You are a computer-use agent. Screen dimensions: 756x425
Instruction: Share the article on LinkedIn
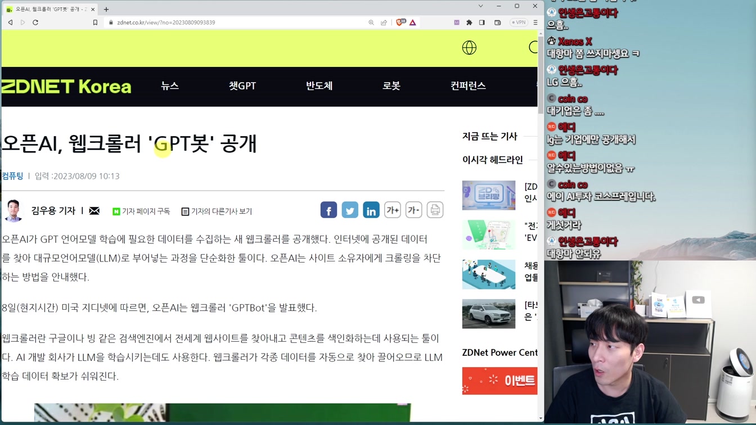371,210
